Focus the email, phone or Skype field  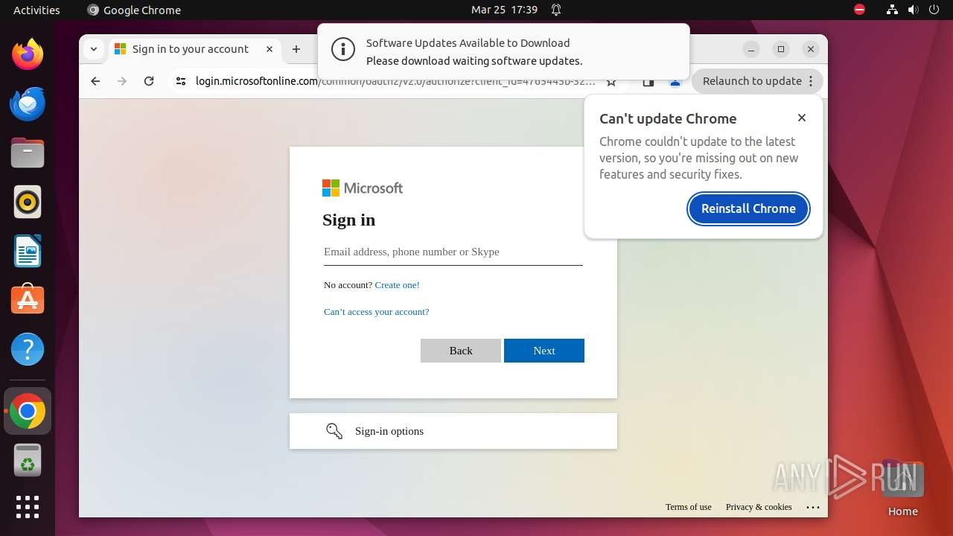(x=453, y=252)
